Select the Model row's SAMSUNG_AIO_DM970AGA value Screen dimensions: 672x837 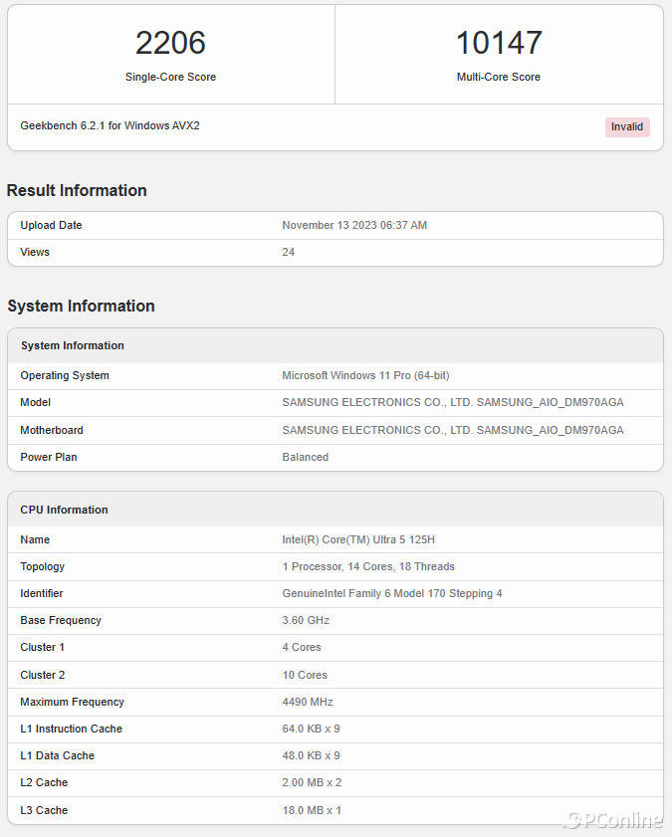453,402
